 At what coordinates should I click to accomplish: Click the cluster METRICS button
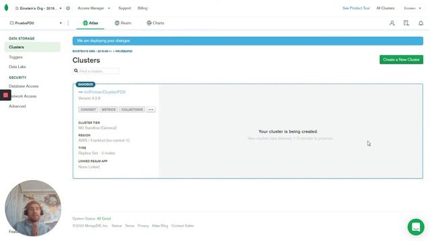click(109, 110)
